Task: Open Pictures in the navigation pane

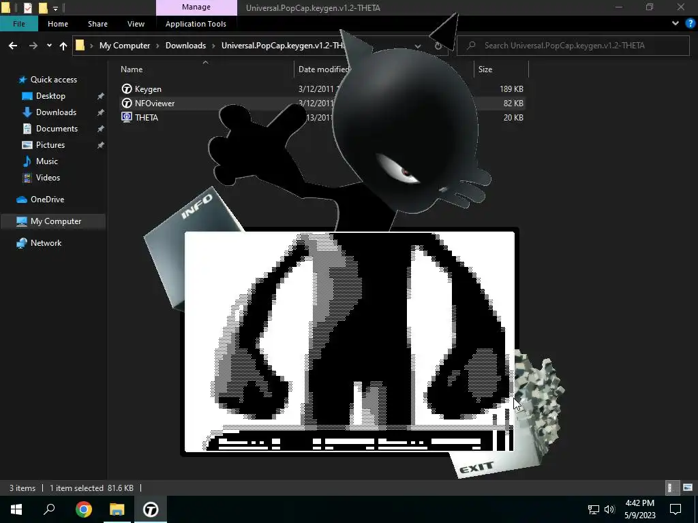Action: [50, 145]
